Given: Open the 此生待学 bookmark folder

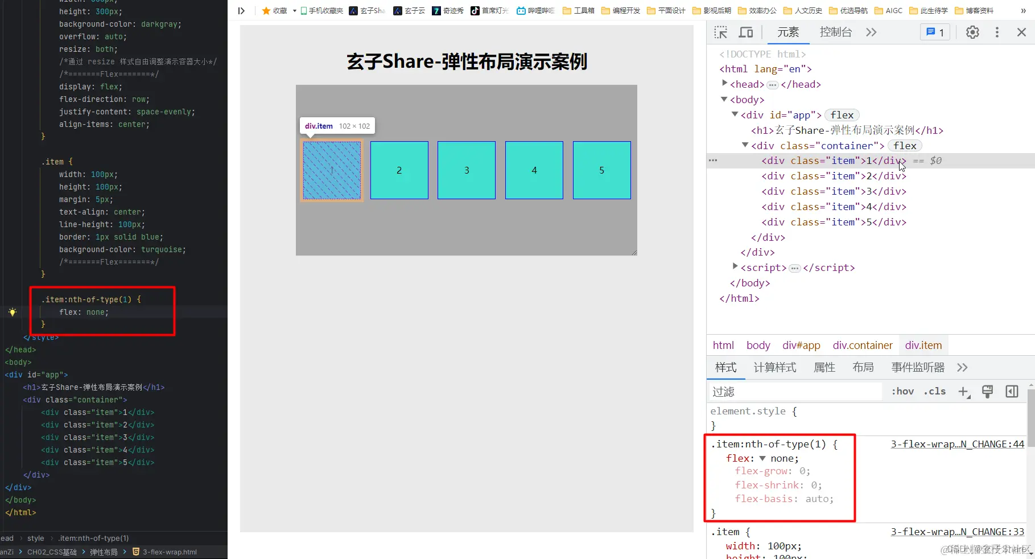Looking at the screenshot, I should pyautogui.click(x=929, y=10).
